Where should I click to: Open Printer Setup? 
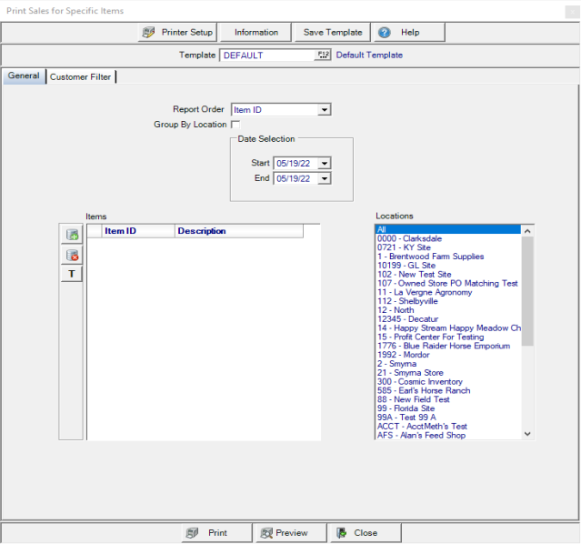tap(177, 32)
